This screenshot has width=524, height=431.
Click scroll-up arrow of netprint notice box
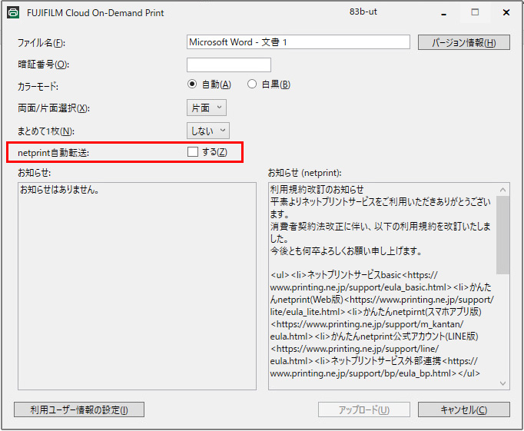pos(503,190)
